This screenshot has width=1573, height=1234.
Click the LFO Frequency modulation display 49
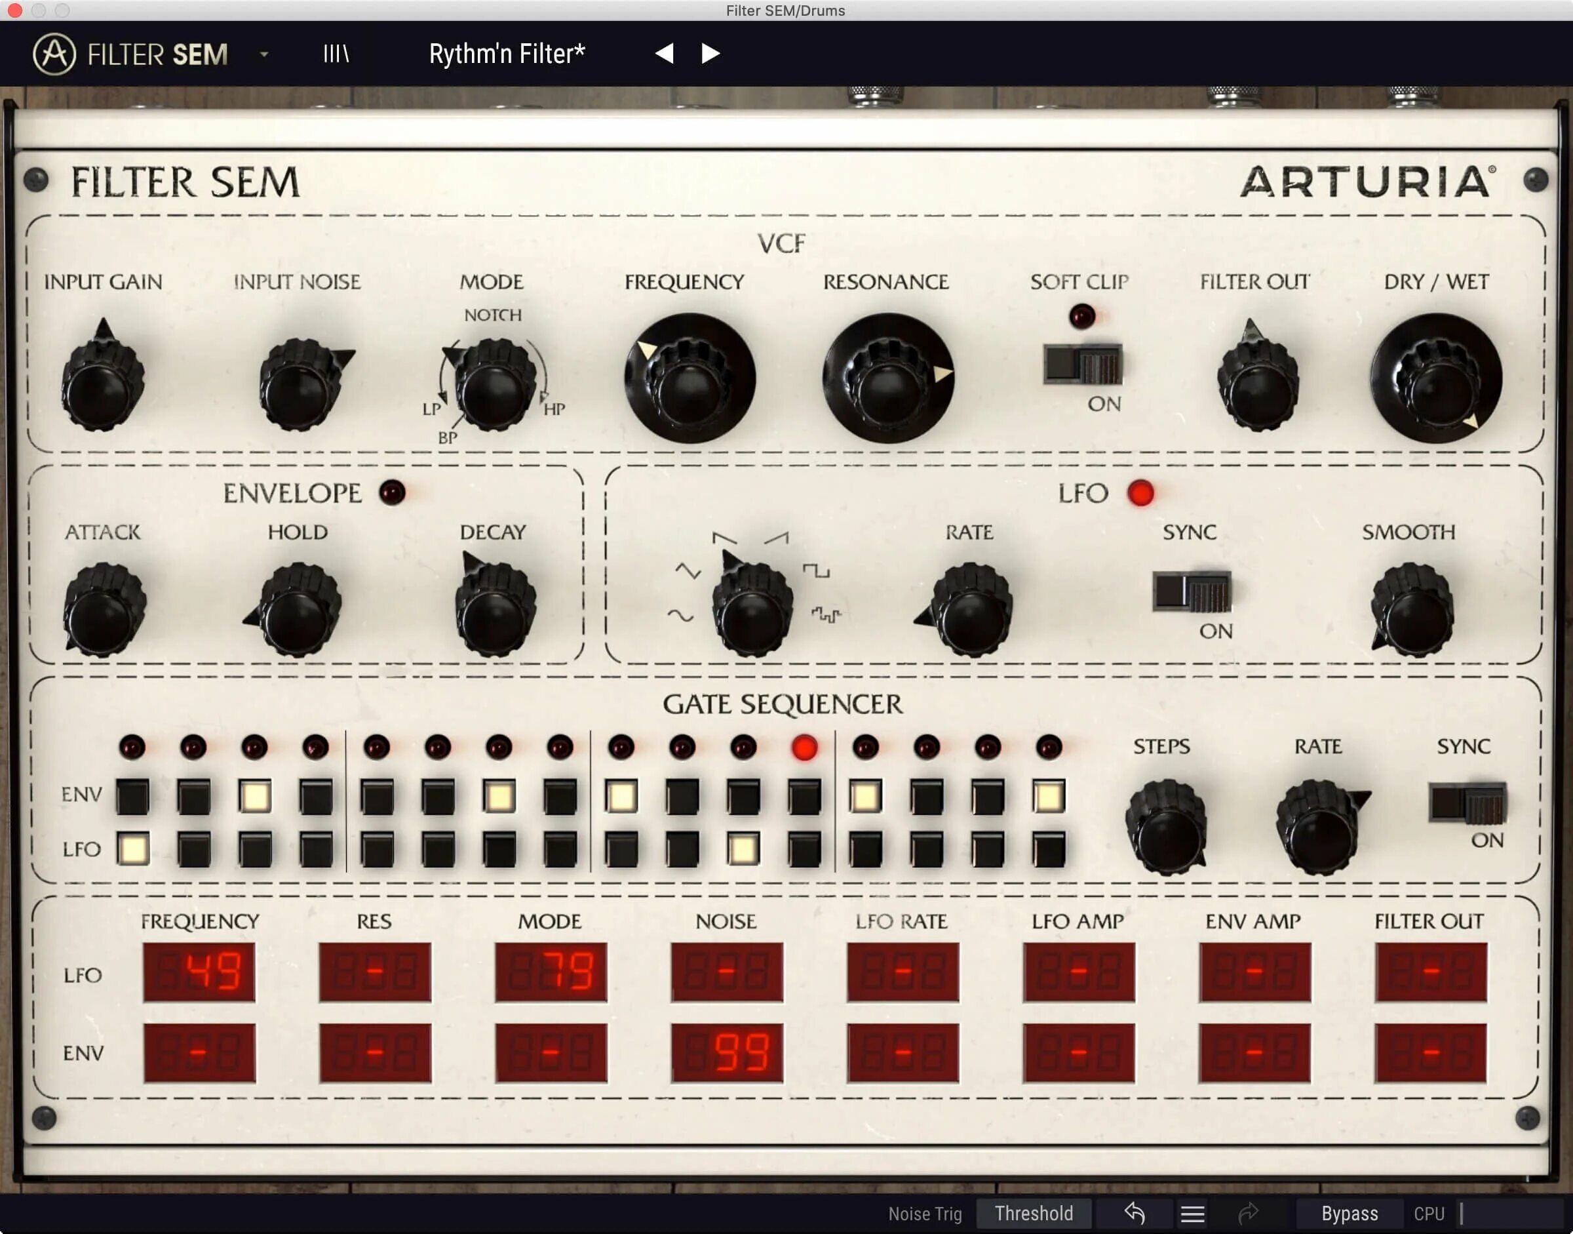point(199,972)
